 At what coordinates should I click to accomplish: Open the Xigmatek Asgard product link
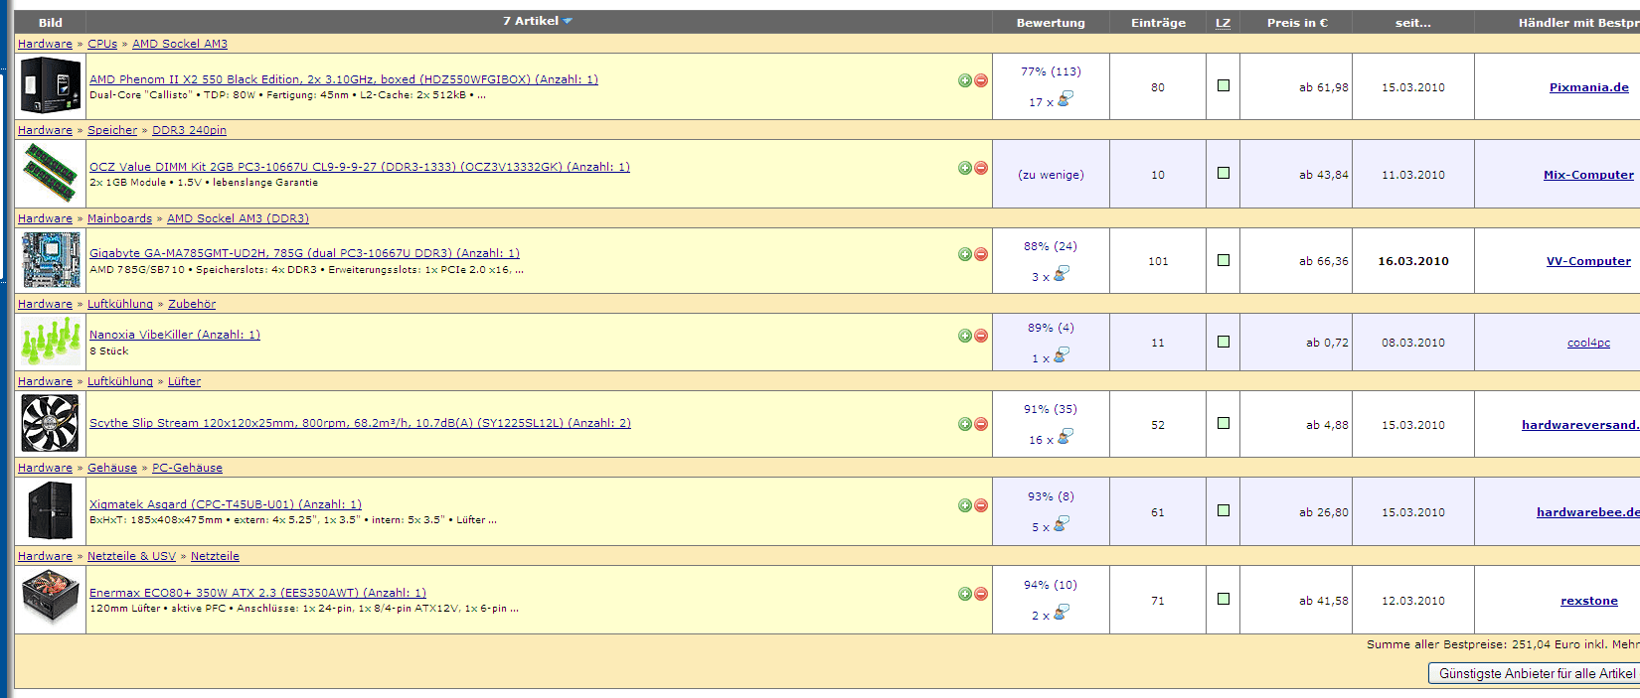click(226, 504)
